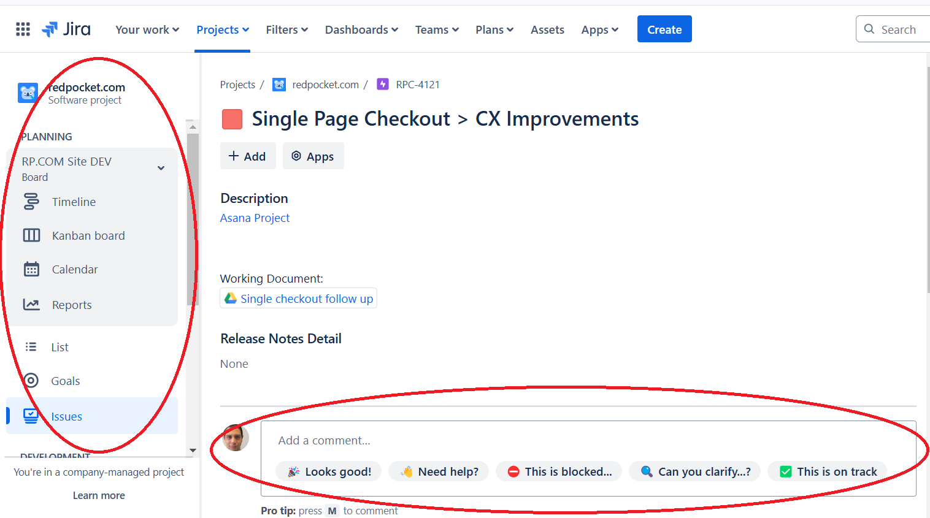Insert the Can you clarify quick comment

pos(695,471)
